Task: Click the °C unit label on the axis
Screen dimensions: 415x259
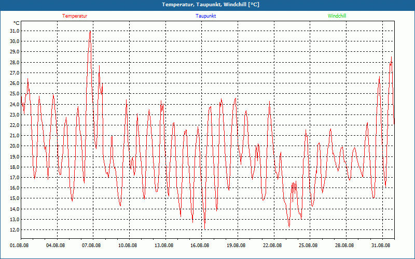Action: pos(16,23)
